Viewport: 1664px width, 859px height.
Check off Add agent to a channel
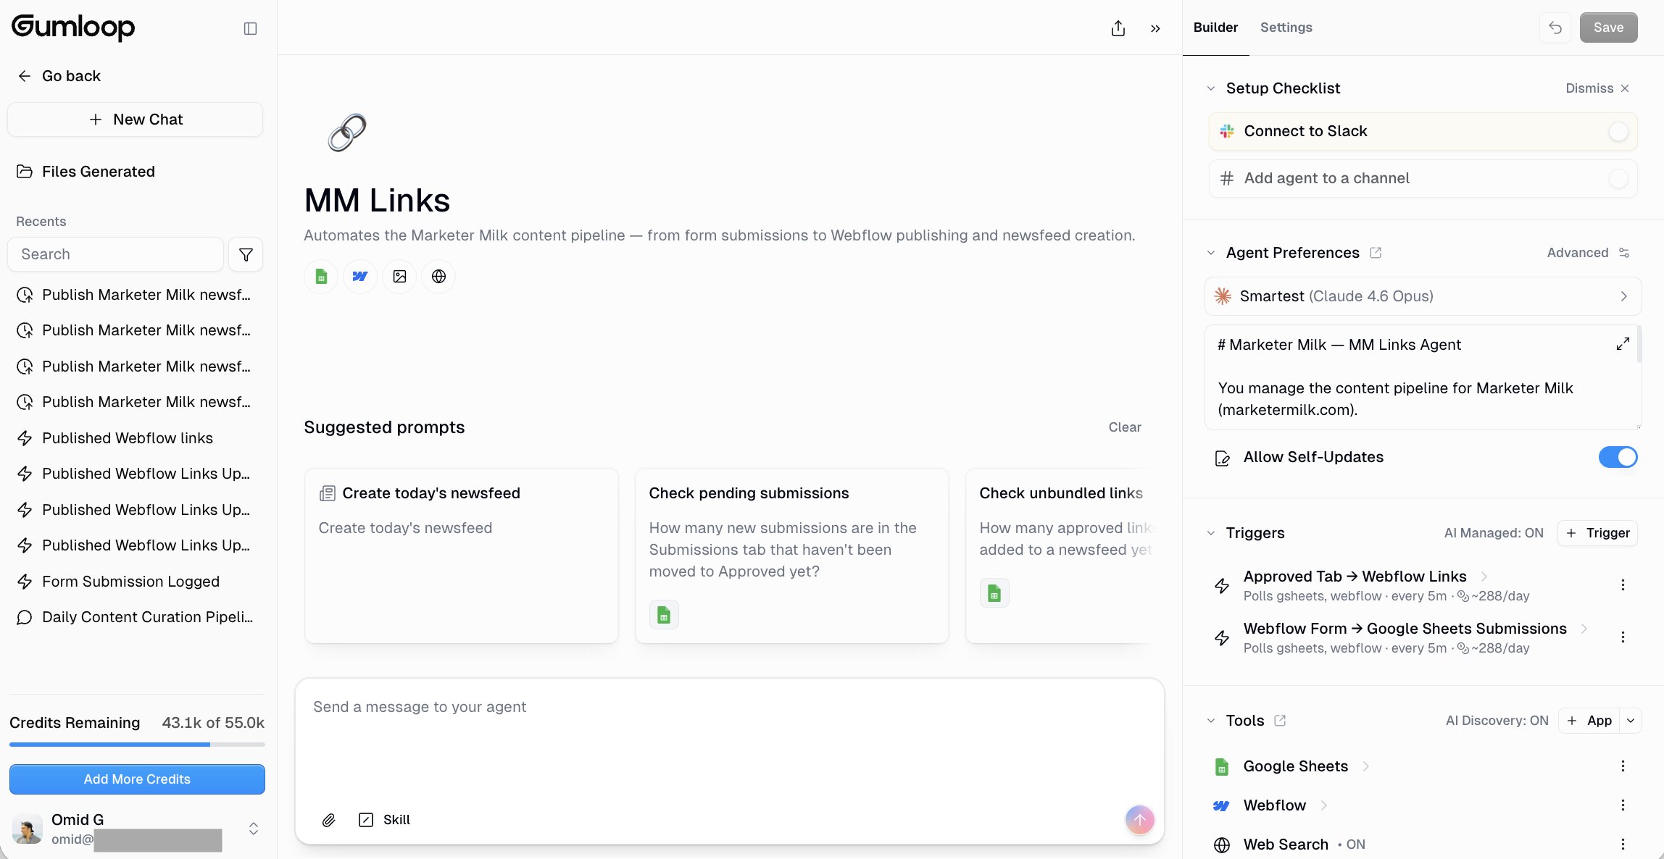(1618, 178)
